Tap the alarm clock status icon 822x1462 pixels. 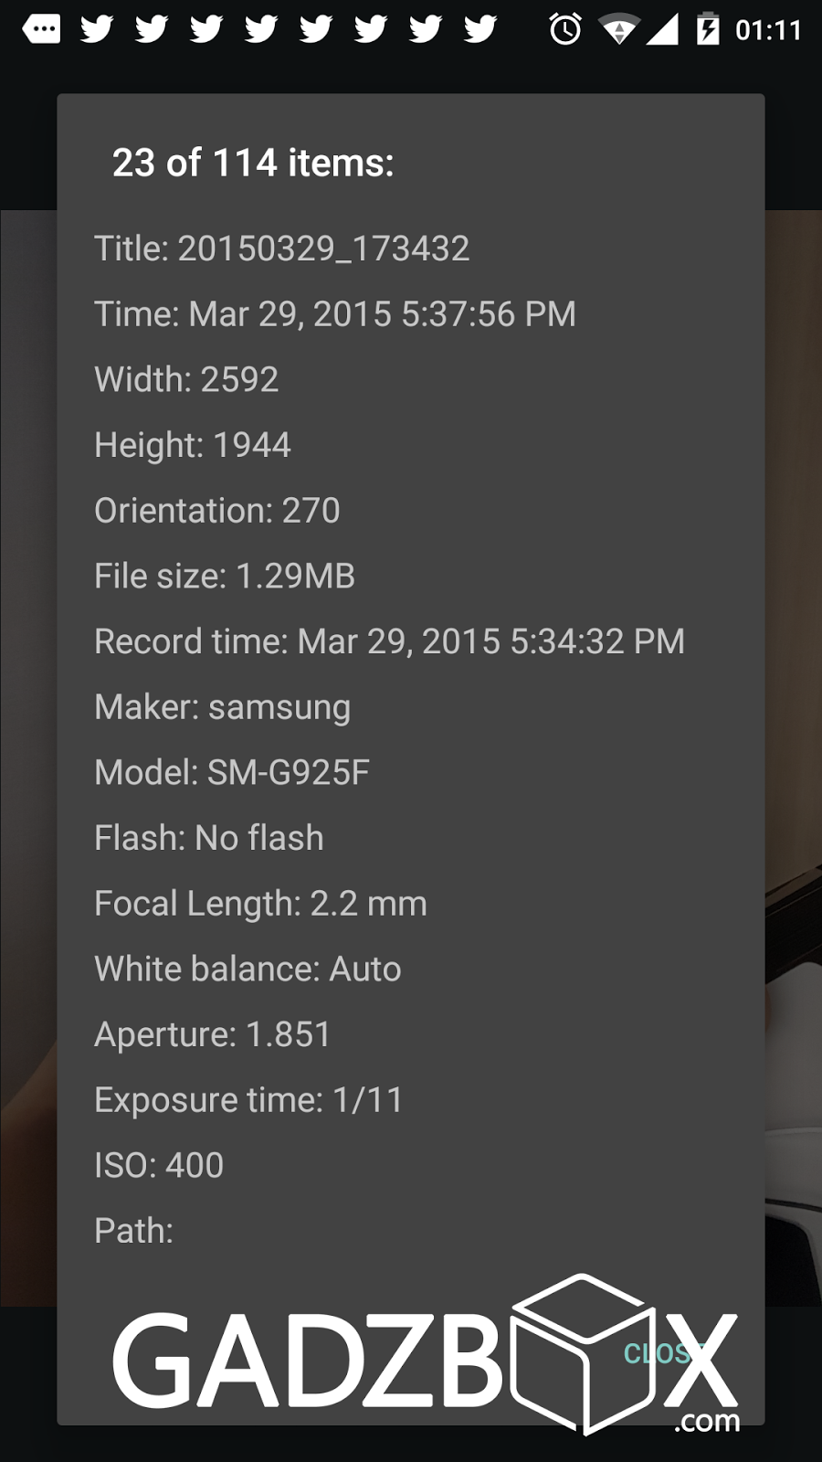point(565,29)
